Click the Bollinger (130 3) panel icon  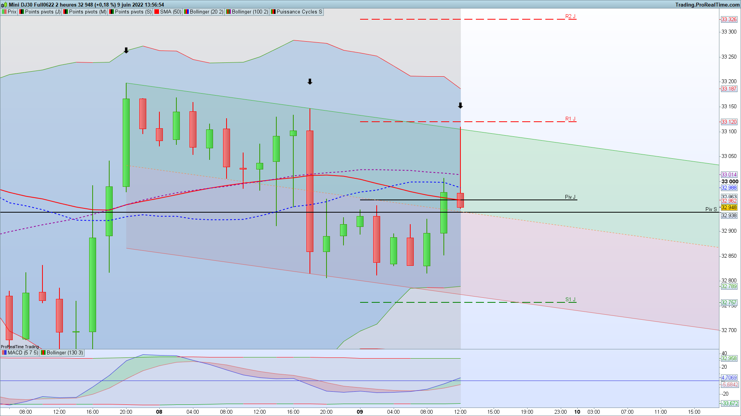click(x=43, y=353)
